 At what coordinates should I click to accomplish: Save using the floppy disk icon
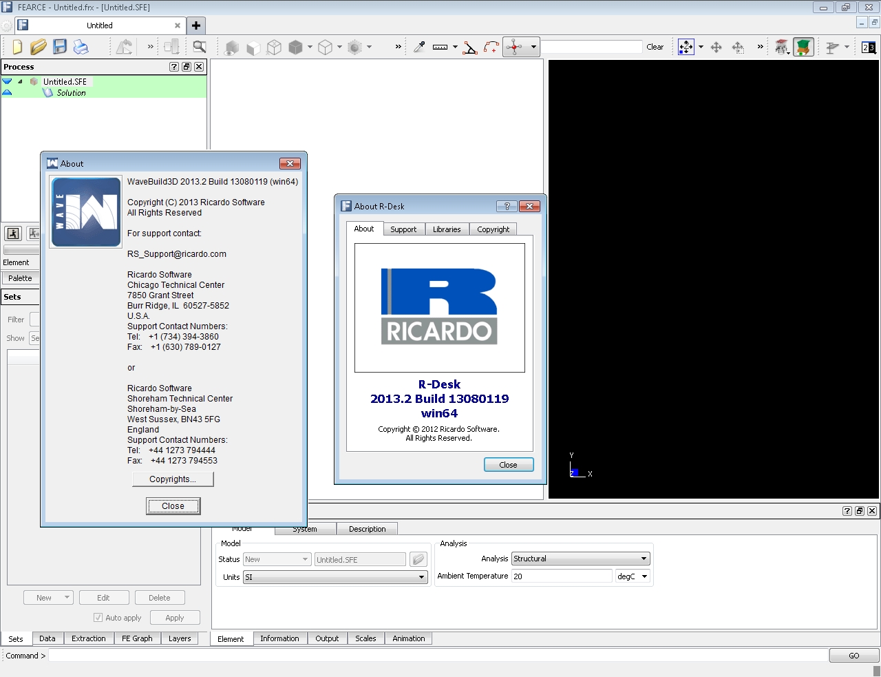60,47
